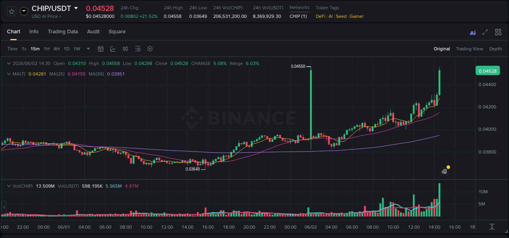Open the Trading Data tab
Viewport: 509px width, 238px height.
pyautogui.click(x=63, y=32)
